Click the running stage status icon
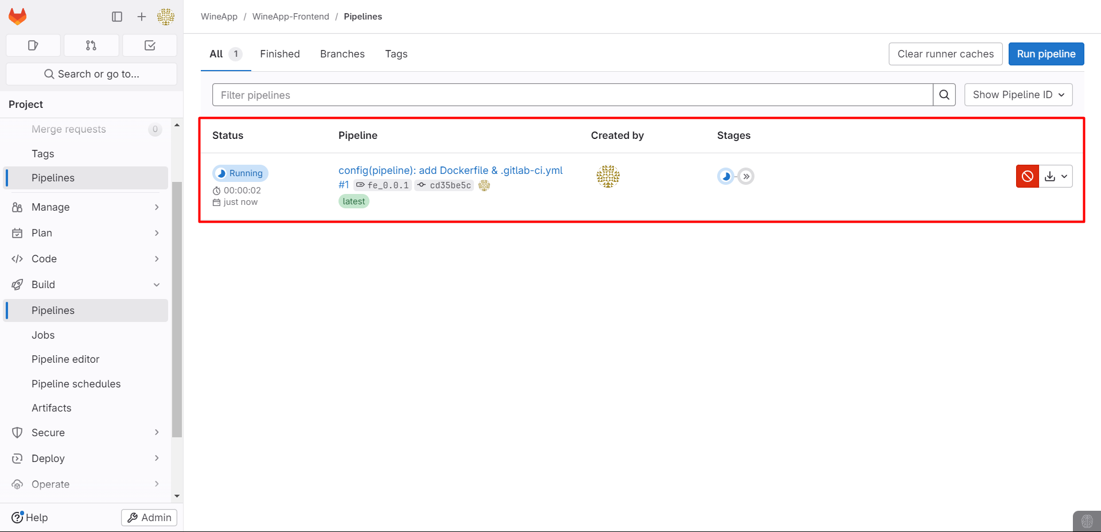 [x=726, y=176]
